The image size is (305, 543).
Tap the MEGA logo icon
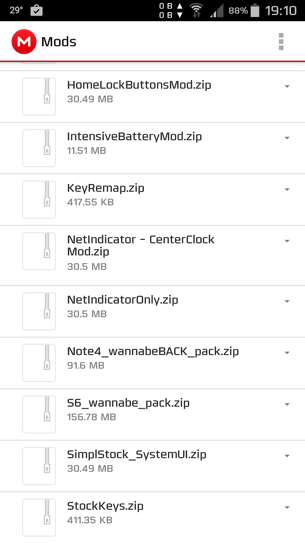click(24, 42)
